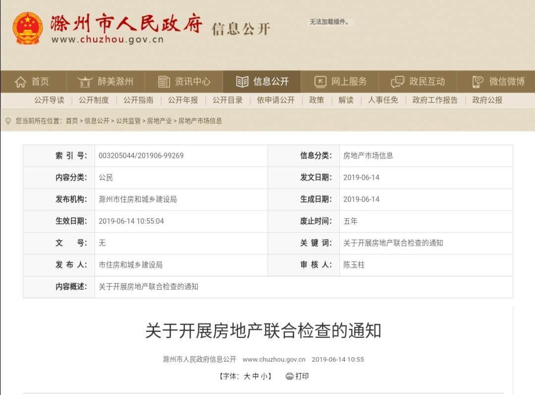Open the 公开导读 submenu item
The width and height of the screenshot is (535, 395).
(49, 100)
